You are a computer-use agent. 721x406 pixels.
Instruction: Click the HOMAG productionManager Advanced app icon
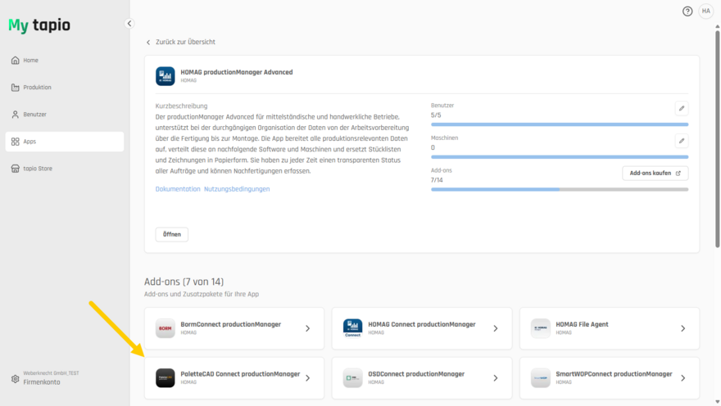(165, 76)
